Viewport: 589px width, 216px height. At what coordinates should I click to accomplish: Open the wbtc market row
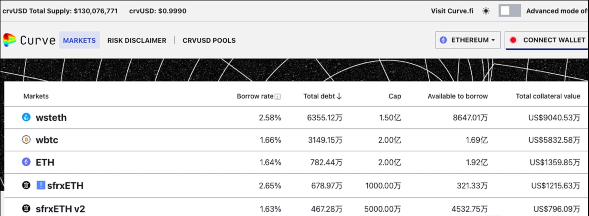point(296,140)
